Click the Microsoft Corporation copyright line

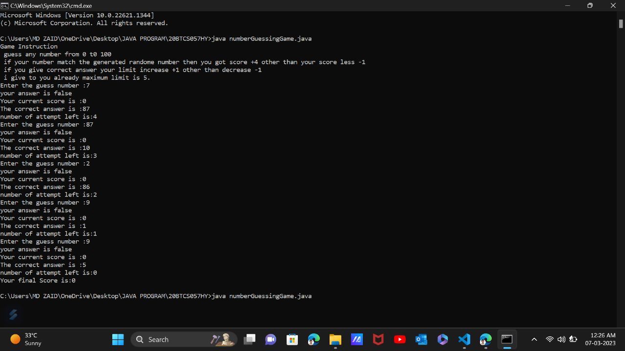84,23
